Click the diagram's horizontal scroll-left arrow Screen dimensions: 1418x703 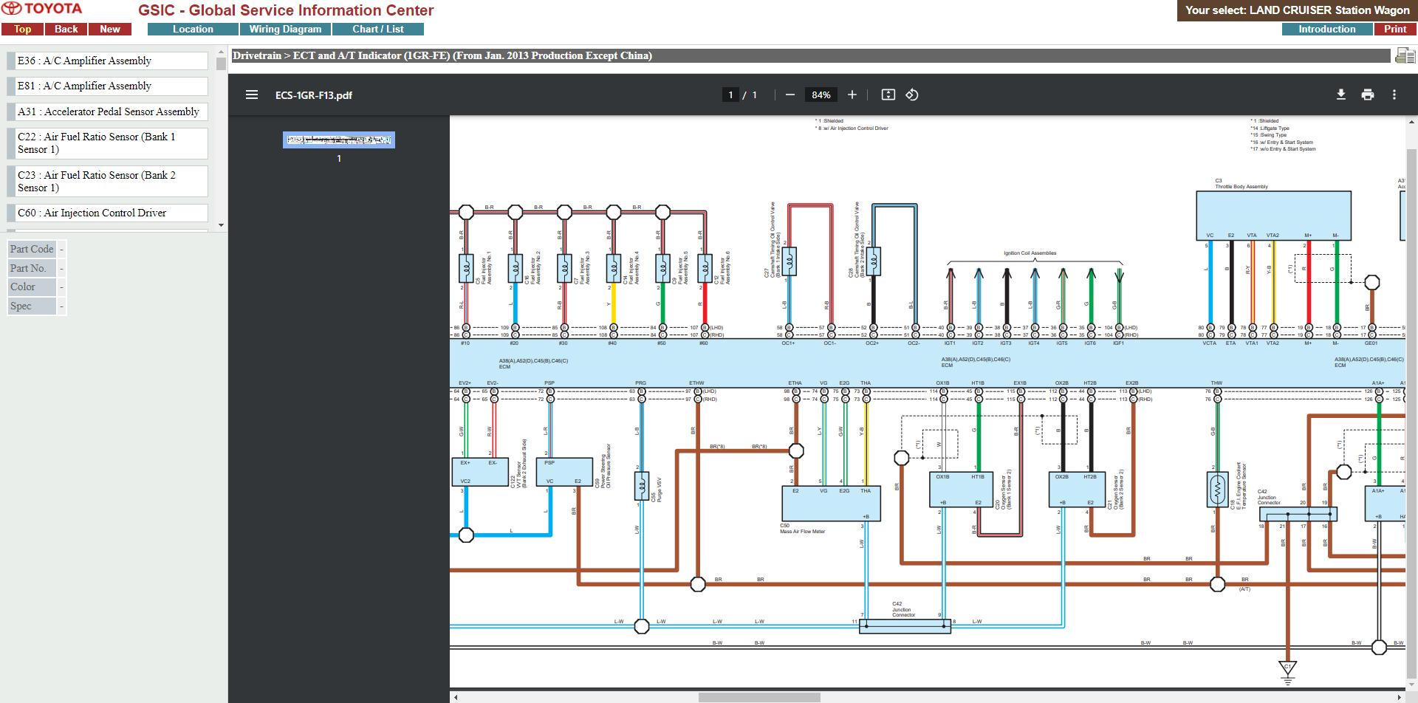pyautogui.click(x=456, y=697)
